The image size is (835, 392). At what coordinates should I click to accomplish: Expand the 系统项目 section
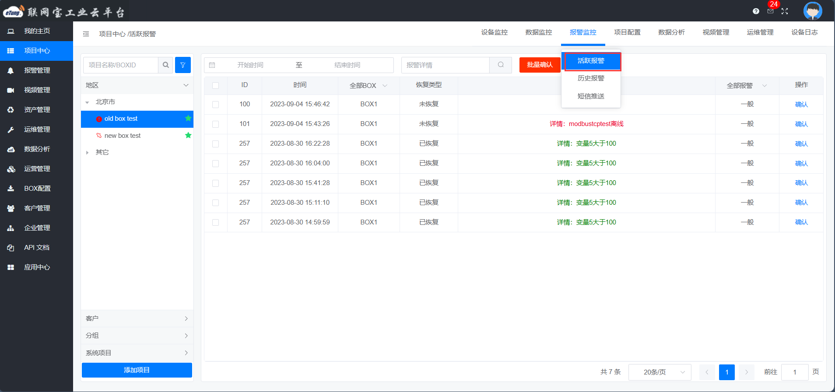[x=137, y=353]
